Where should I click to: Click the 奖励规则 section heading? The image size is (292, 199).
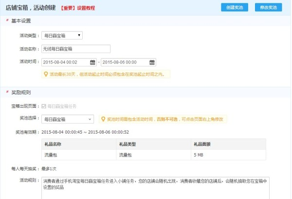pos(21,92)
